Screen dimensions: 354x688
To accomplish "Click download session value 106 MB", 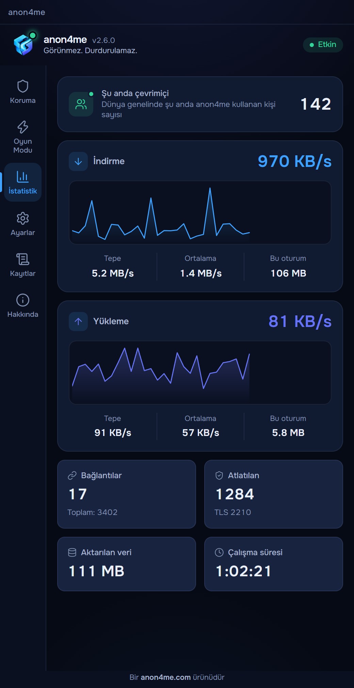I will click(x=288, y=273).
